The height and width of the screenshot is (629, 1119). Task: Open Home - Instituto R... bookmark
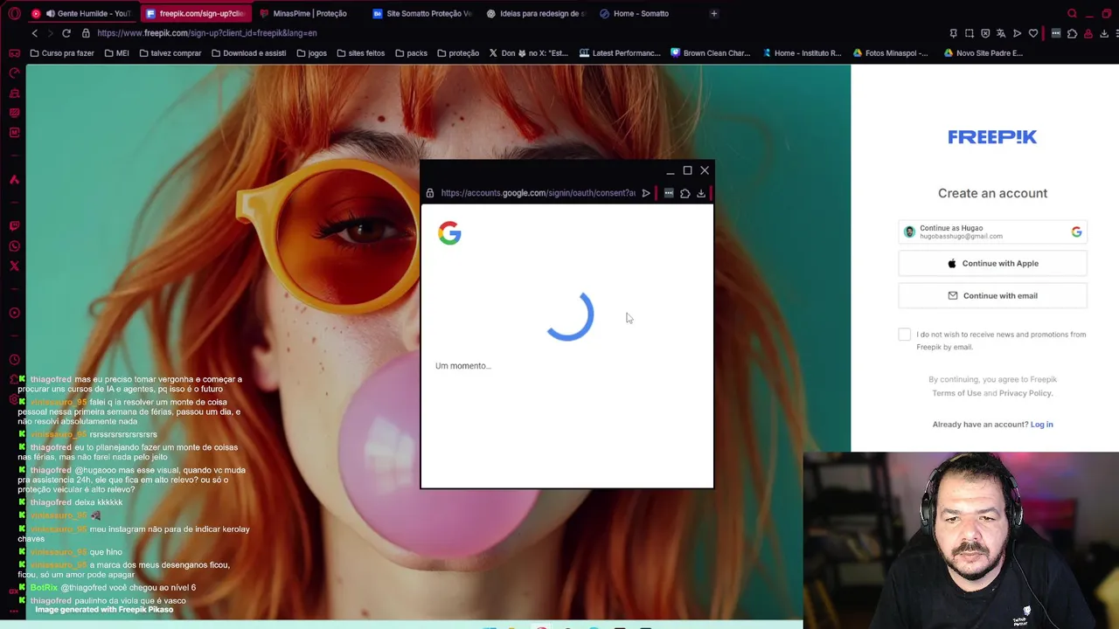[x=802, y=53]
